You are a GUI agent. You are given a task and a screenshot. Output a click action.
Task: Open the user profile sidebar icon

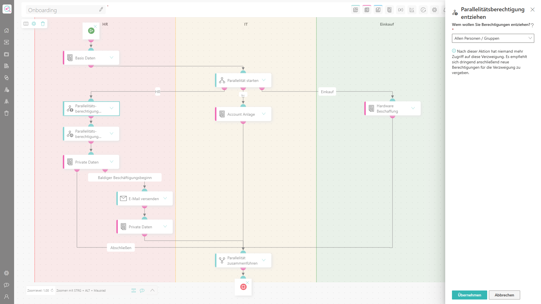(6, 297)
